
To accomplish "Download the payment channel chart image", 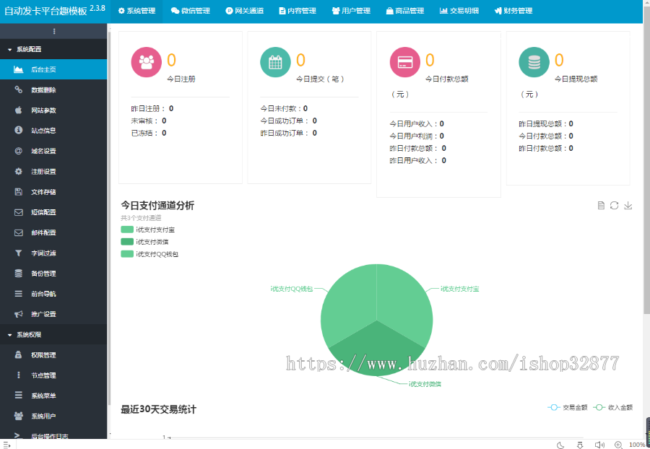I will [x=628, y=206].
